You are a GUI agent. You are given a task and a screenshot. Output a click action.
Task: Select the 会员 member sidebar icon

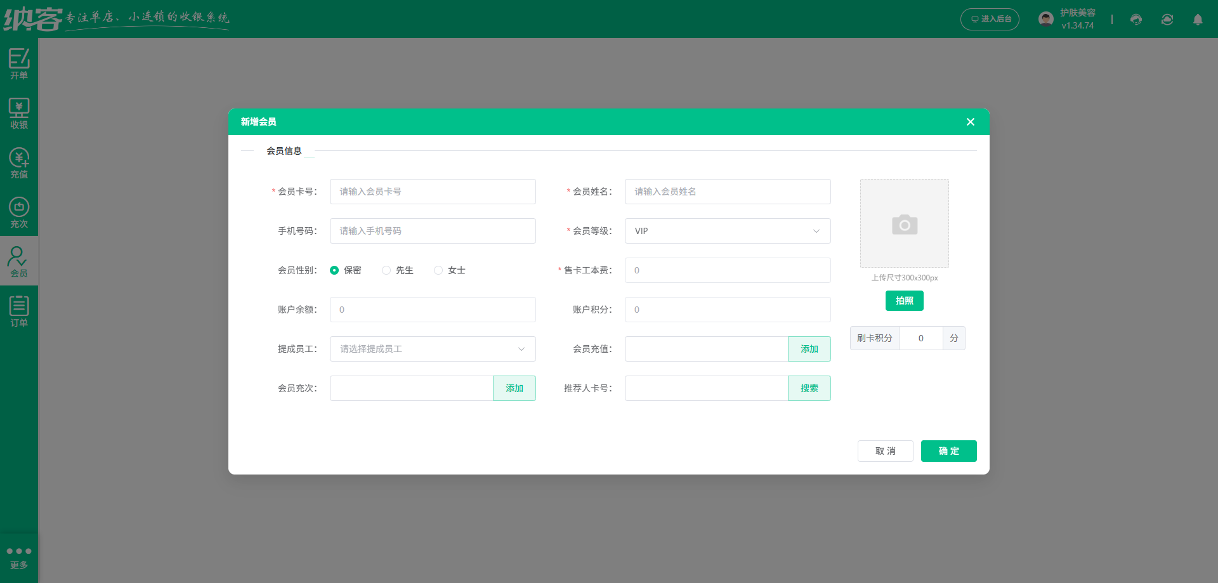point(19,261)
